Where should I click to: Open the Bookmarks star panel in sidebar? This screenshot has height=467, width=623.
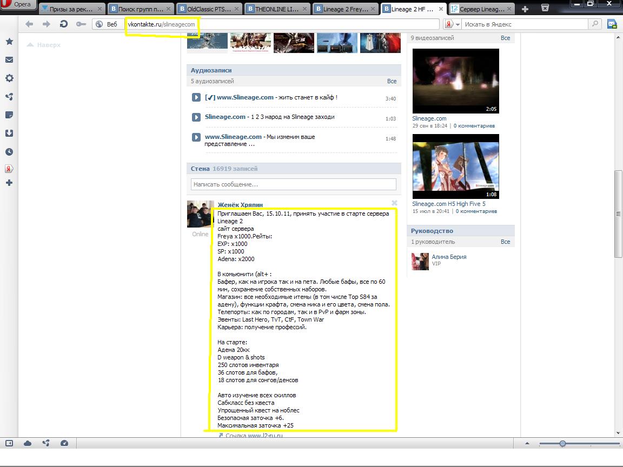[9, 41]
